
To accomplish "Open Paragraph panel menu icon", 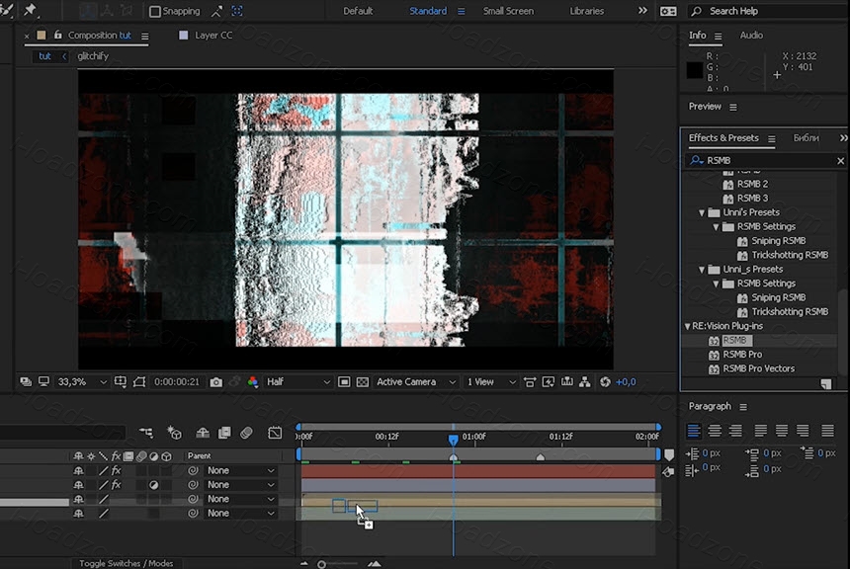I will tap(743, 407).
